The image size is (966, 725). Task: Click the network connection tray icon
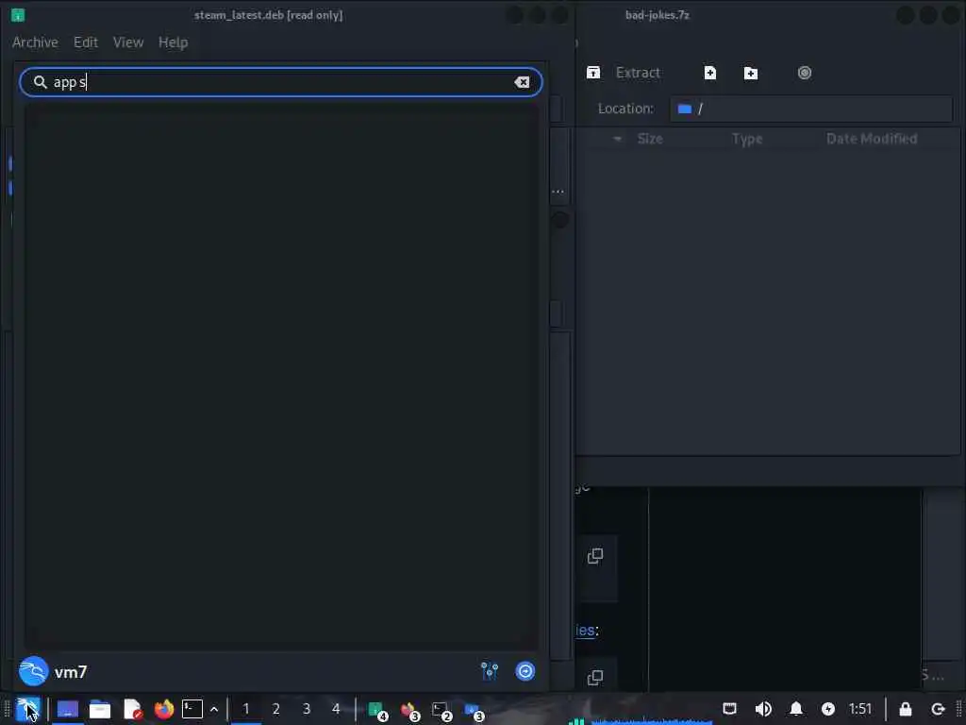pyautogui.click(x=729, y=708)
